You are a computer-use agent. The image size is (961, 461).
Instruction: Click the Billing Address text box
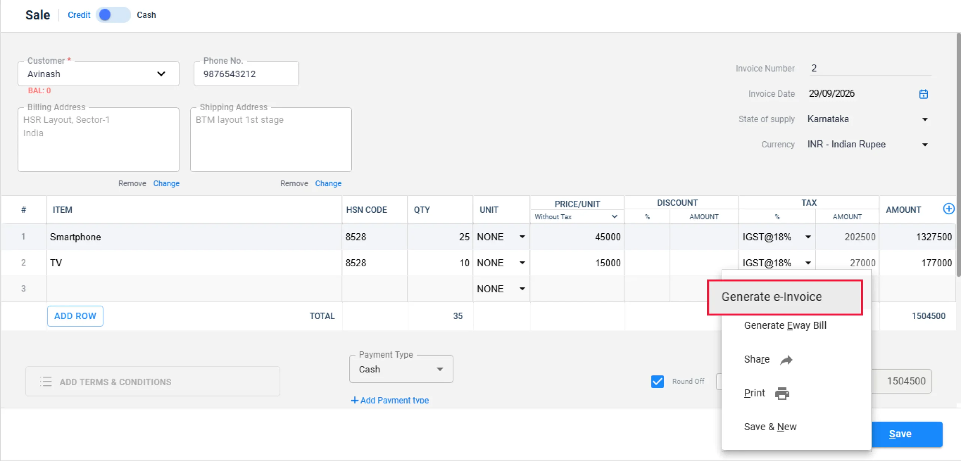click(x=98, y=140)
